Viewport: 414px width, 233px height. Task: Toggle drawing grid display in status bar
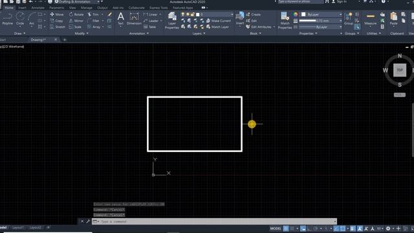(286, 228)
